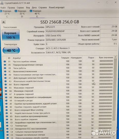Click raw value 000000000070 in row A3
Image resolution: width=119 pixels, height=139 pixels.
pyautogui.click(x=106, y=81)
